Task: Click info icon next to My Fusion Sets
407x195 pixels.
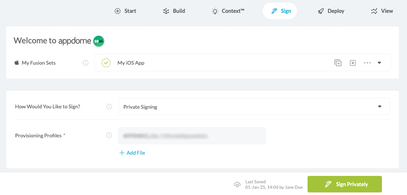Action: click(85, 63)
